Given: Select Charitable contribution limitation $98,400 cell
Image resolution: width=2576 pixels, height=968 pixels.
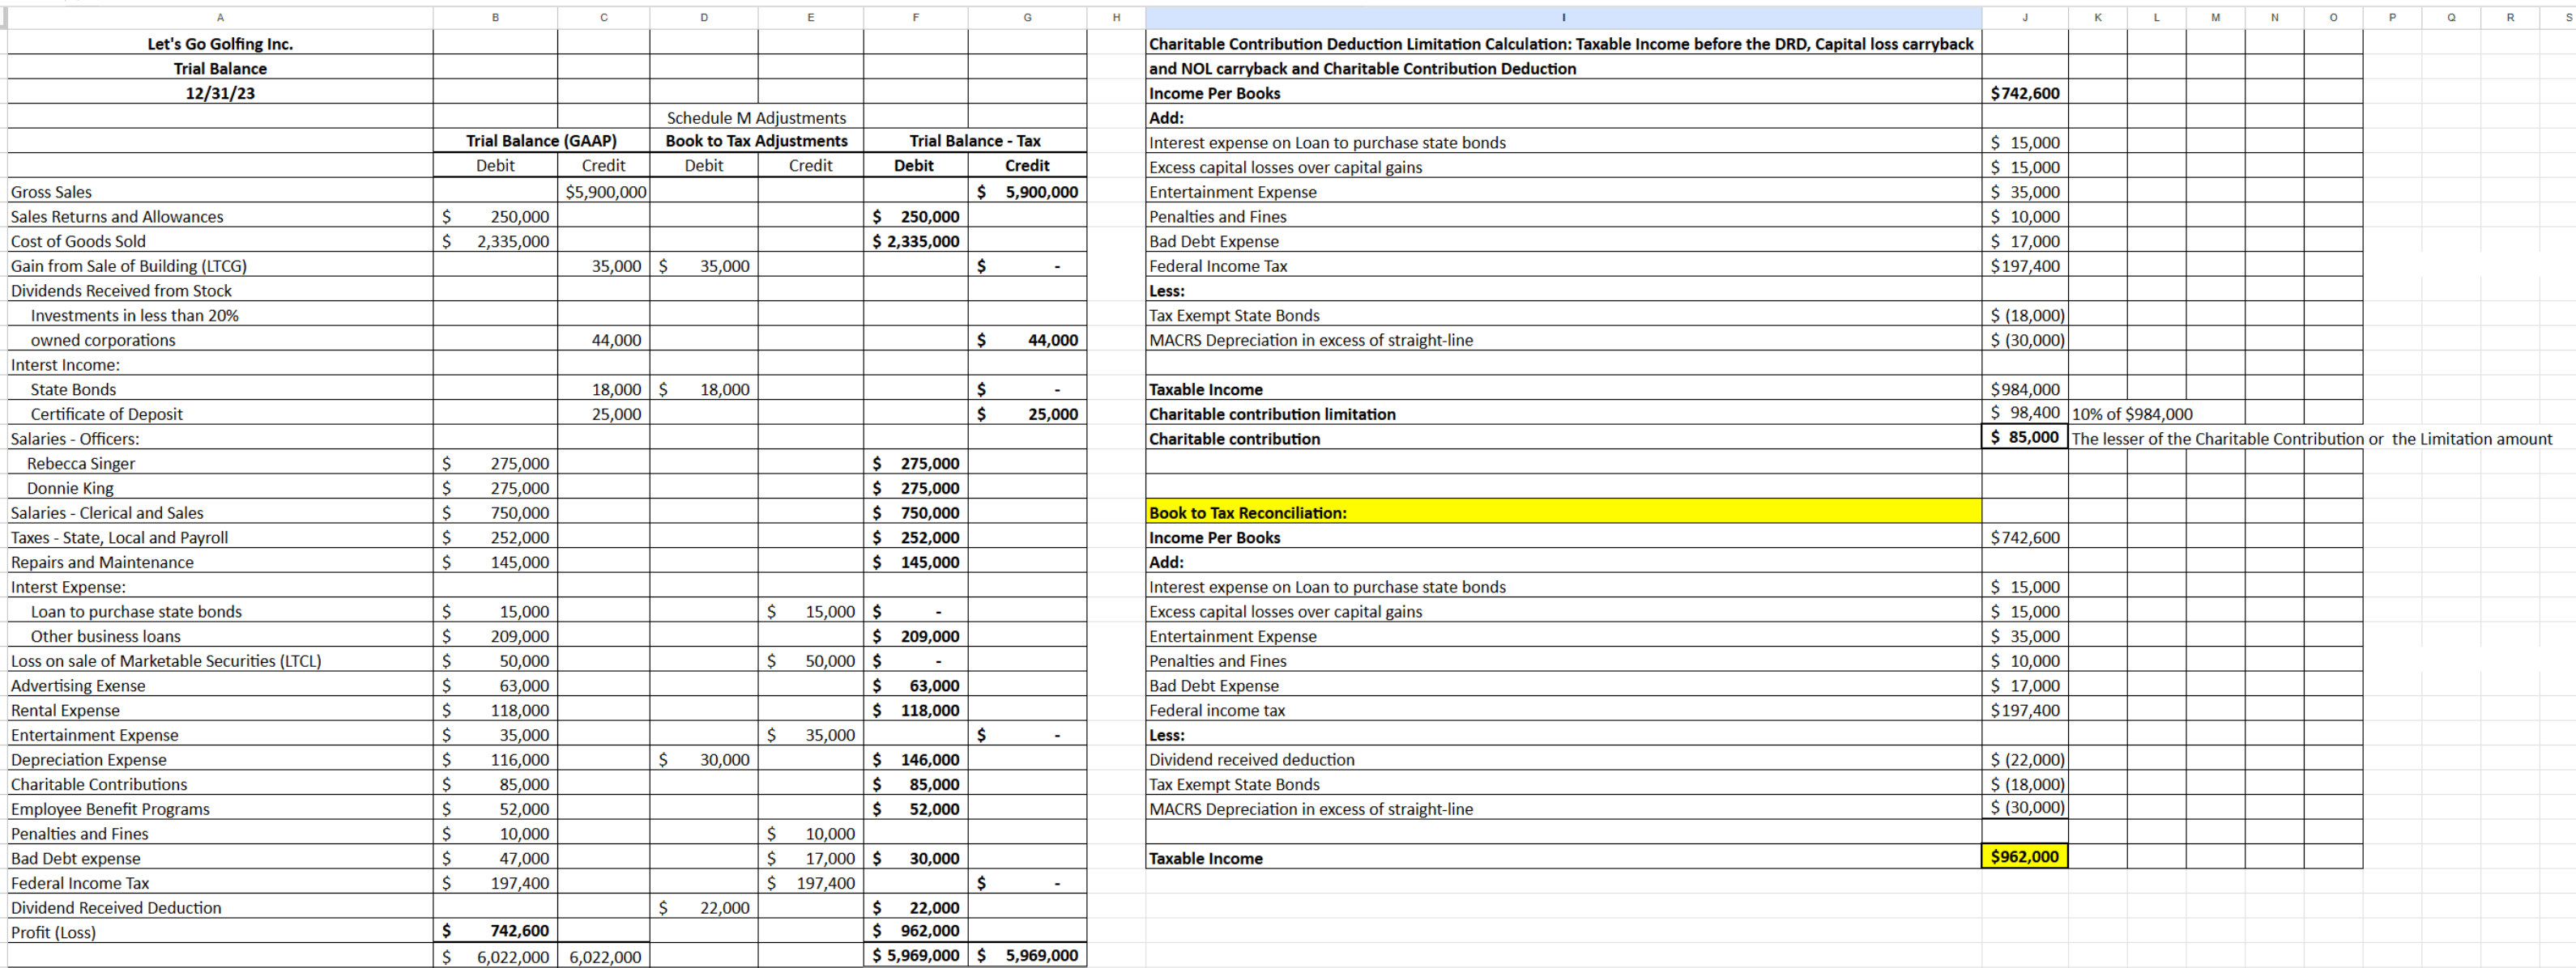Looking at the screenshot, I should click(2024, 414).
